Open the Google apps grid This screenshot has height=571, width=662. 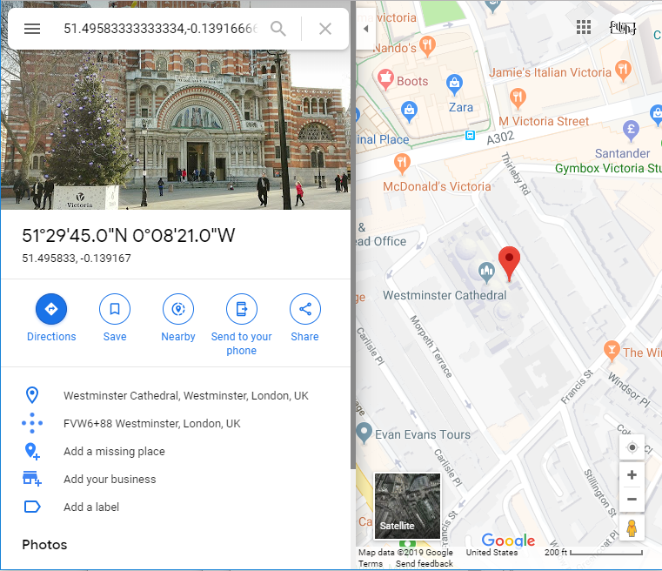coord(584,28)
